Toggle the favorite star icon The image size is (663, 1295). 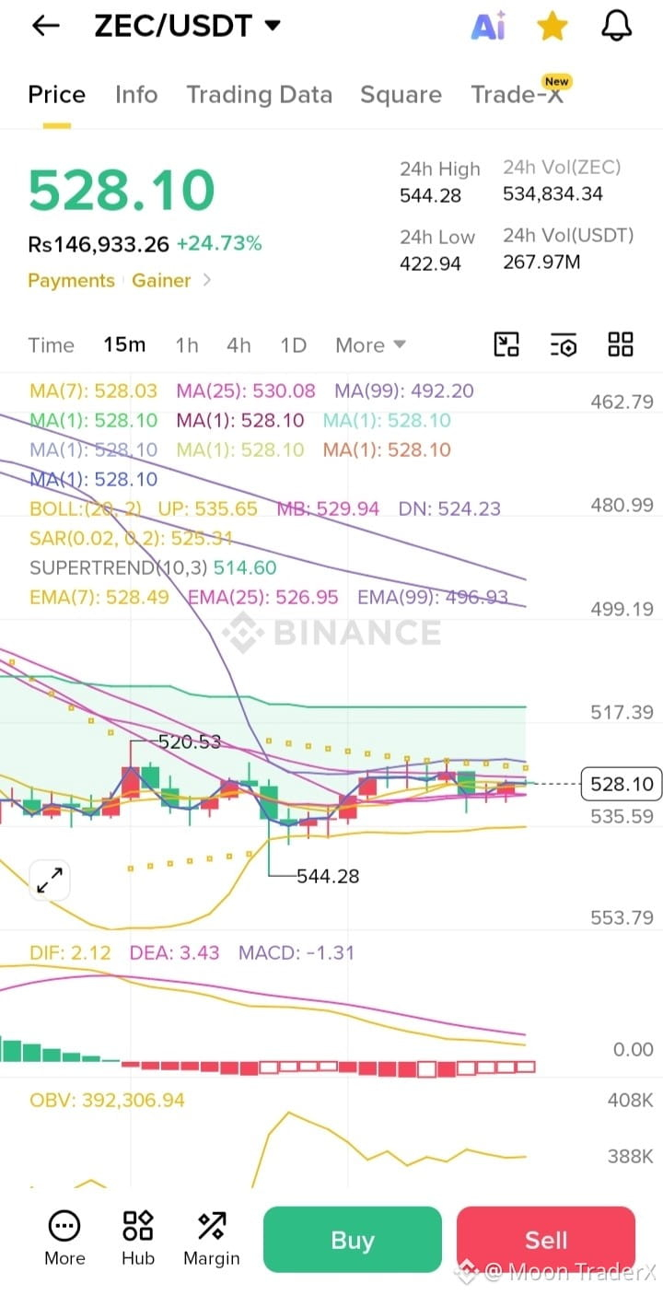[x=552, y=26]
